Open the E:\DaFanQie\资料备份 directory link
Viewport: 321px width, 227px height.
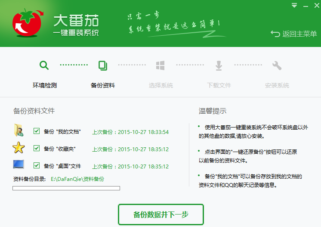[x=77, y=179]
